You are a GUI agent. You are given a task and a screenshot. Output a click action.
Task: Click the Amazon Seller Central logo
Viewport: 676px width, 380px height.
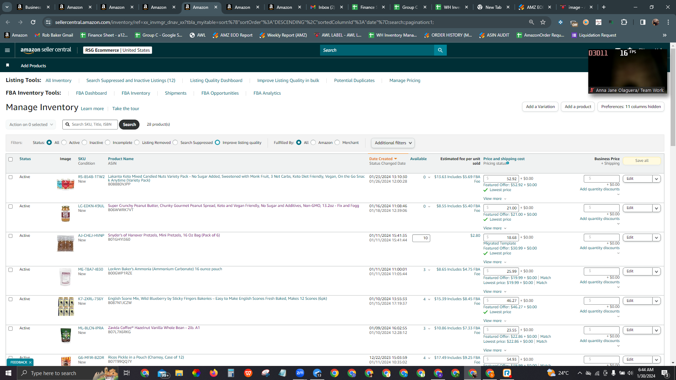coord(46,50)
